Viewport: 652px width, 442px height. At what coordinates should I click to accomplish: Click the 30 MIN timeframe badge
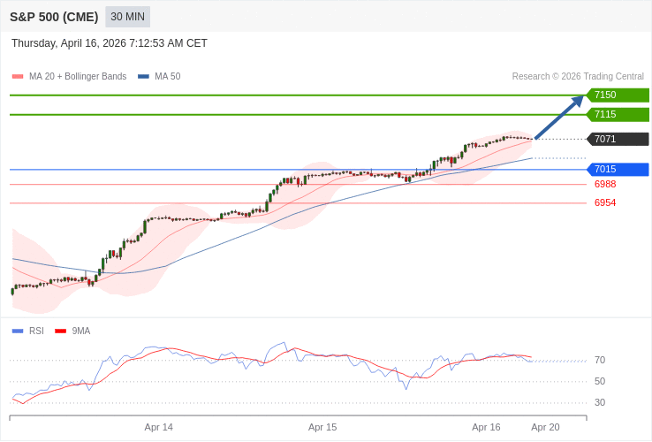[x=127, y=17]
